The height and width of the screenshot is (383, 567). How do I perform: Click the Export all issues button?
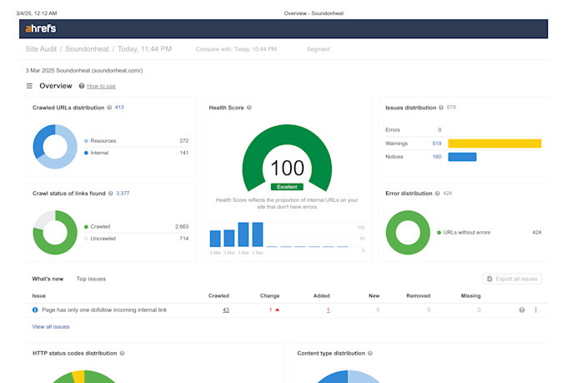(512, 279)
